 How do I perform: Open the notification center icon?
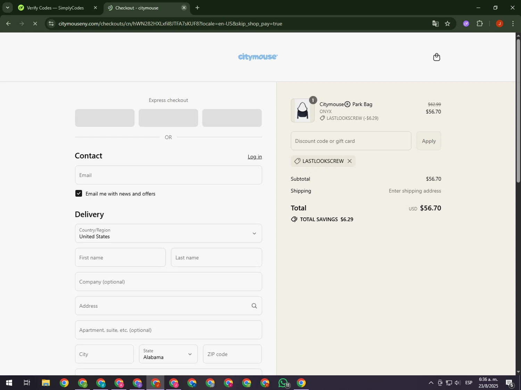(x=510, y=383)
